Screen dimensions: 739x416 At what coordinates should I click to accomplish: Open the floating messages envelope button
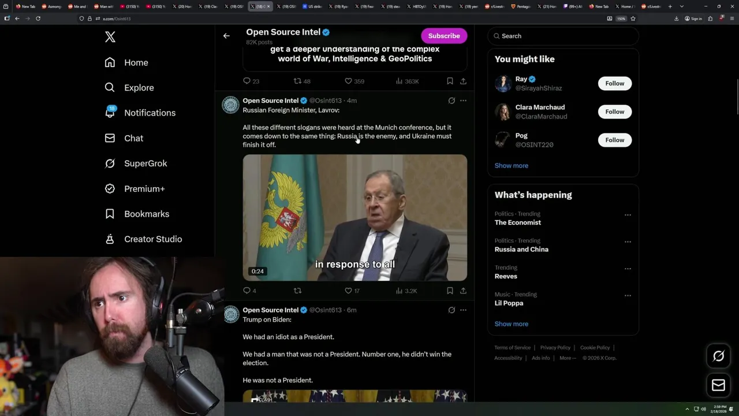[718, 385]
